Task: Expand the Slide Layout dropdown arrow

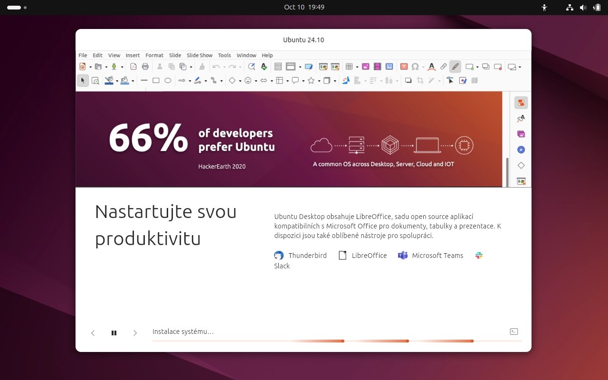Action: 520,67
